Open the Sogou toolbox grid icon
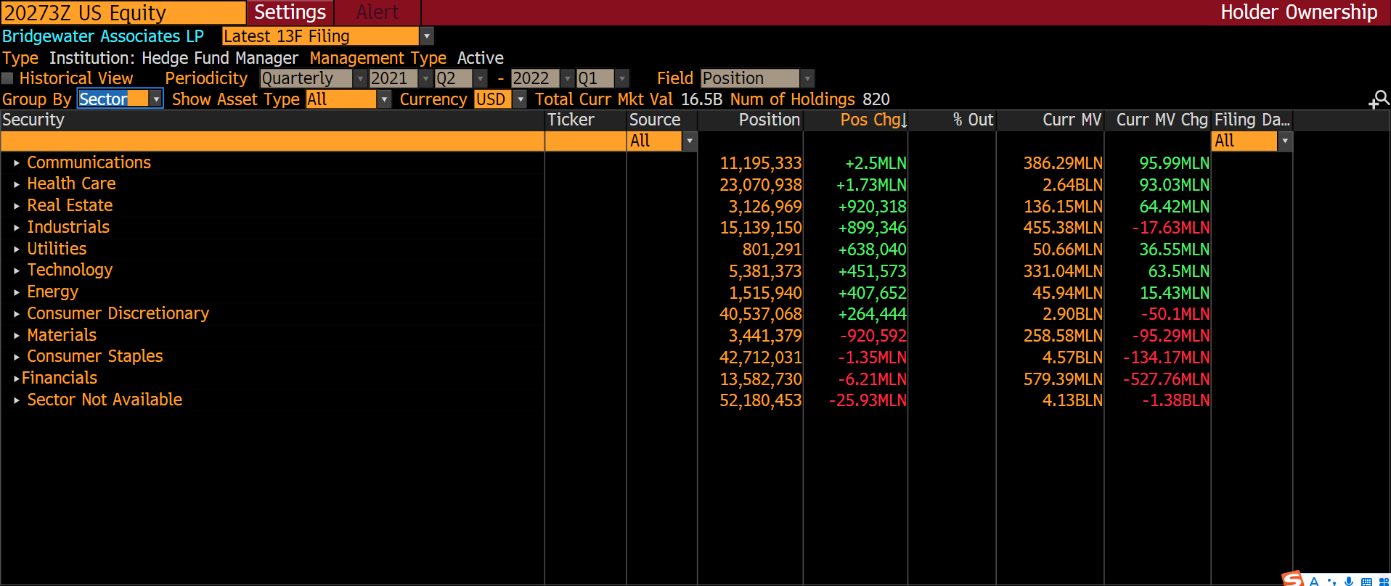Image resolution: width=1391 pixels, height=586 pixels. tap(1384, 581)
